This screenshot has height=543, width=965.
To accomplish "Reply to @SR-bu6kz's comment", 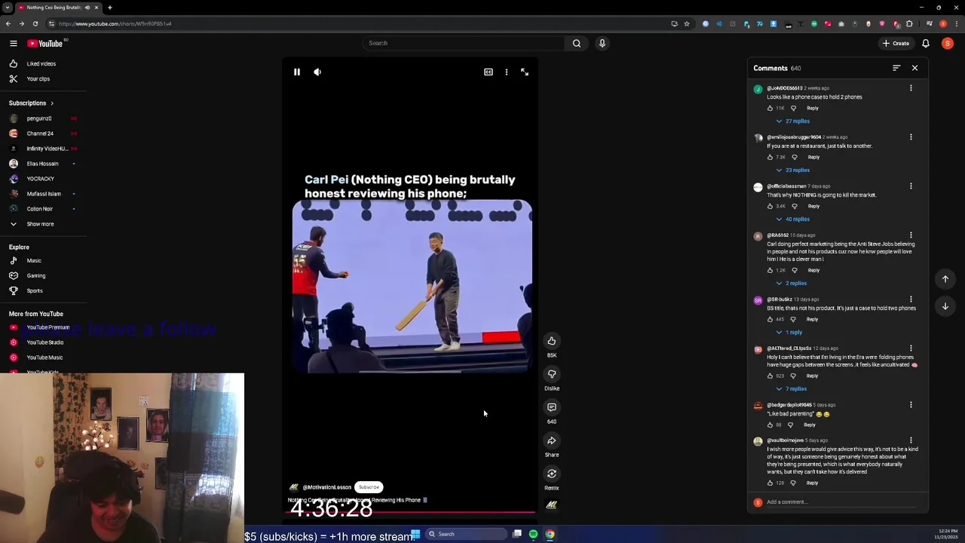I will pyautogui.click(x=812, y=320).
